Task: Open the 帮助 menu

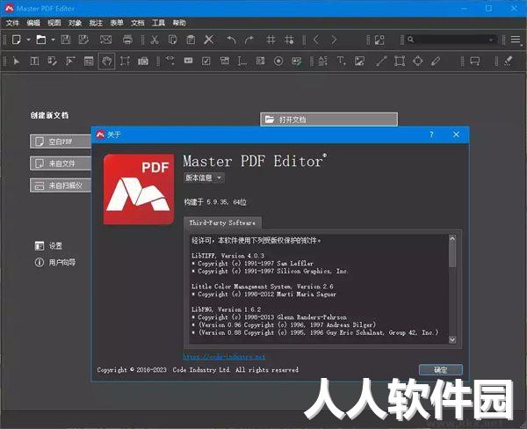Action: [179, 23]
